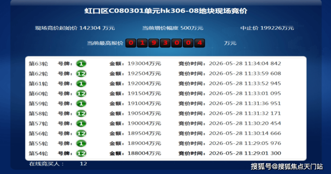Click the starting price 142304 万元 text
This screenshot has width=331, height=174.
97,28
